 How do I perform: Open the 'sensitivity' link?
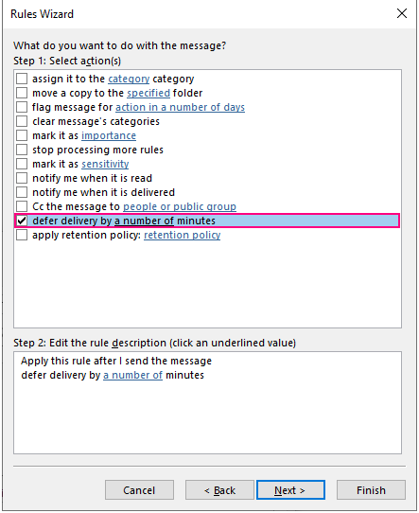[105, 164]
